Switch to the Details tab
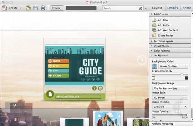 click(x=172, y=8)
